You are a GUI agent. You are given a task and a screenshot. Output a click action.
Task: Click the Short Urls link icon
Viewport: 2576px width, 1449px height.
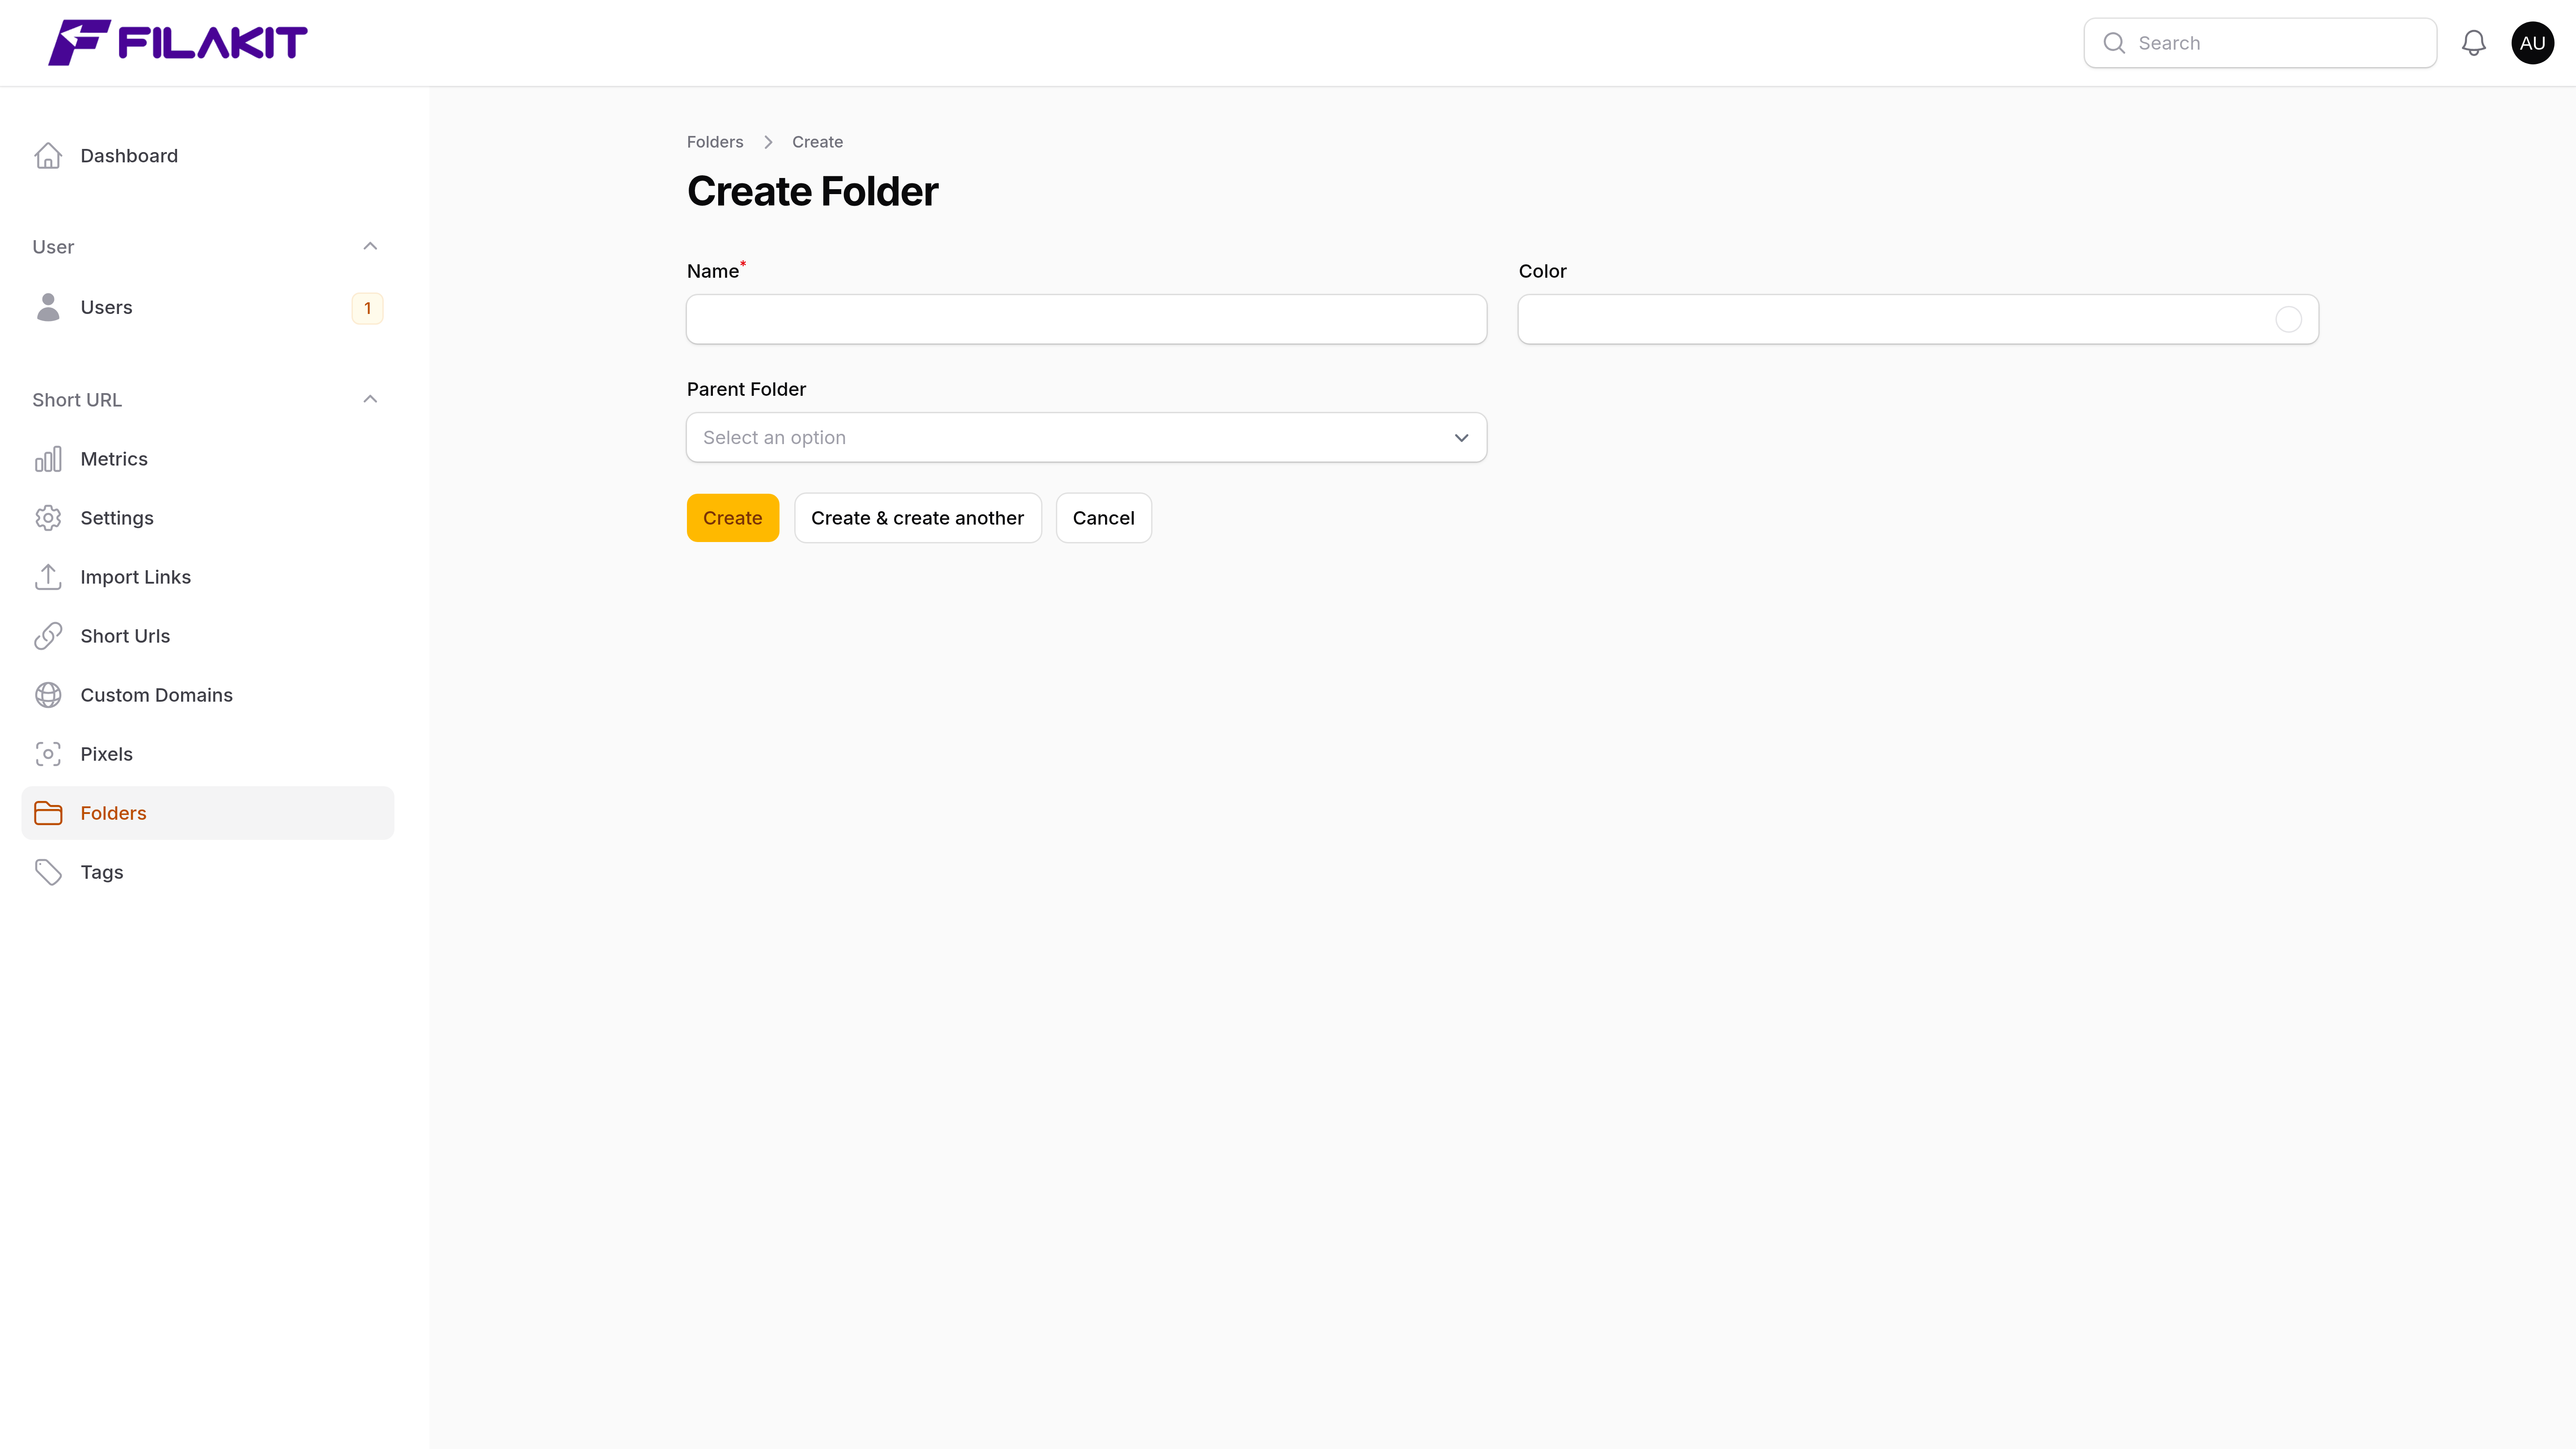pos(48,636)
